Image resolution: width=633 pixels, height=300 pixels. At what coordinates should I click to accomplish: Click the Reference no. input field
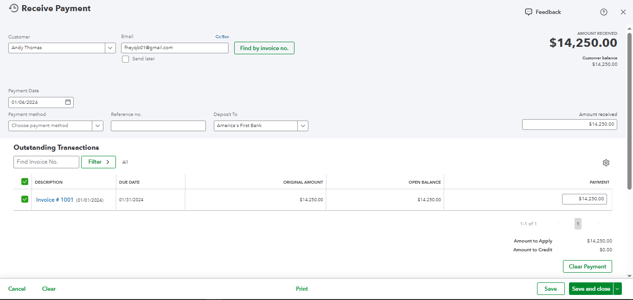(x=158, y=126)
